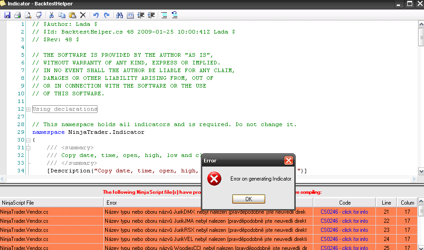
Task: Select the JurikJMA error message cell
Action: tap(208, 221)
